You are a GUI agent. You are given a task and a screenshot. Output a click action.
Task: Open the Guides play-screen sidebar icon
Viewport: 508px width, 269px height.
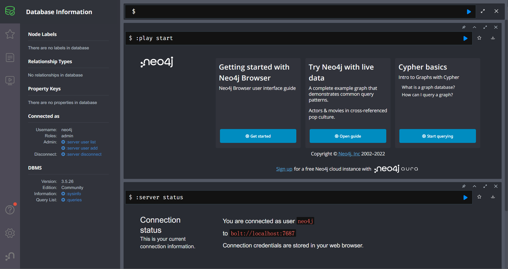pyautogui.click(x=10, y=81)
